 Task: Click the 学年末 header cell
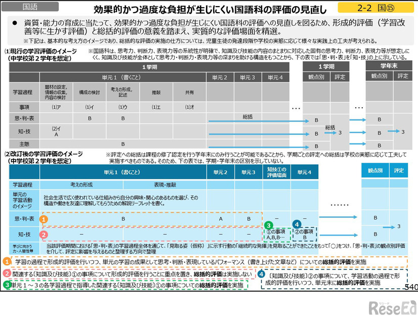coord(389,66)
